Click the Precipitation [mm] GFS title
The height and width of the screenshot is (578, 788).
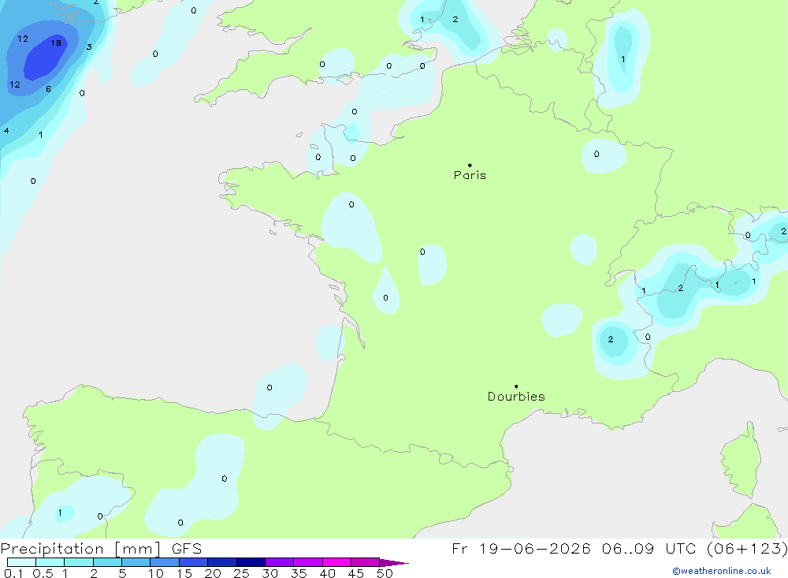coord(101,548)
